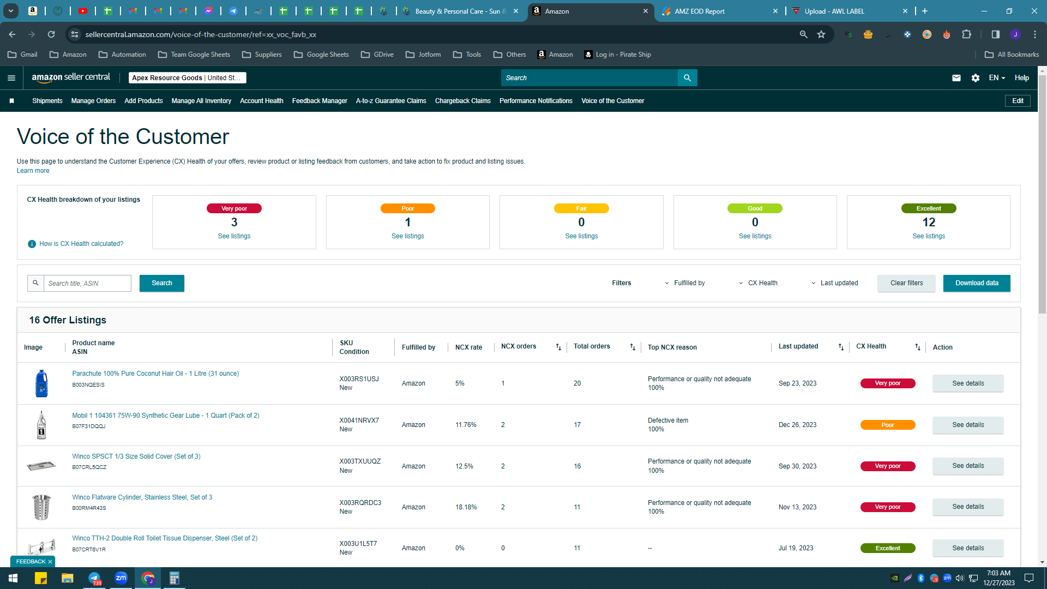Click the magnifier icon in the top search bar
Image resolution: width=1047 pixels, height=589 pixels.
(x=687, y=78)
